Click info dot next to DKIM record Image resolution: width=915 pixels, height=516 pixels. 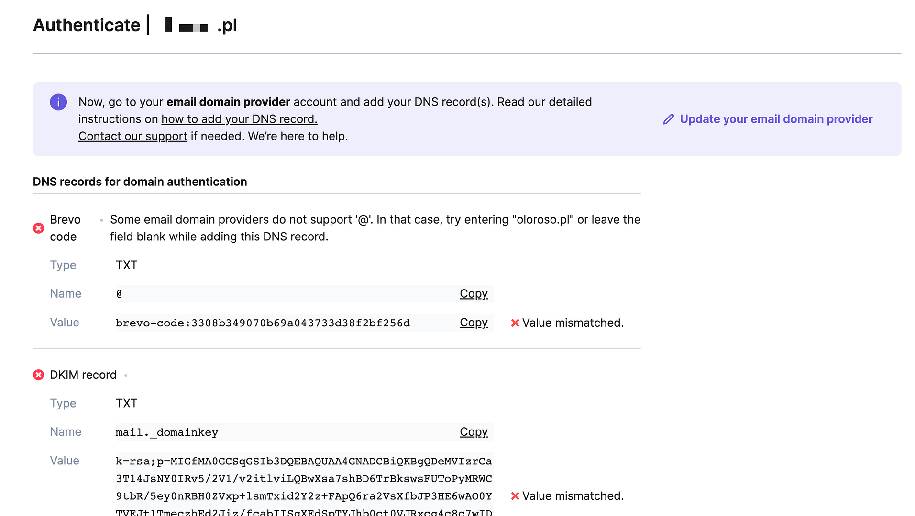pyautogui.click(x=126, y=376)
